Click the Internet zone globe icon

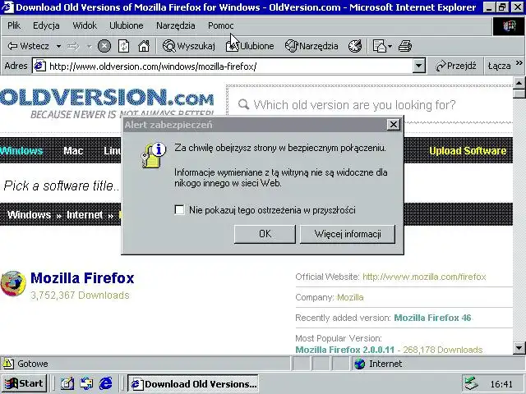(360, 364)
